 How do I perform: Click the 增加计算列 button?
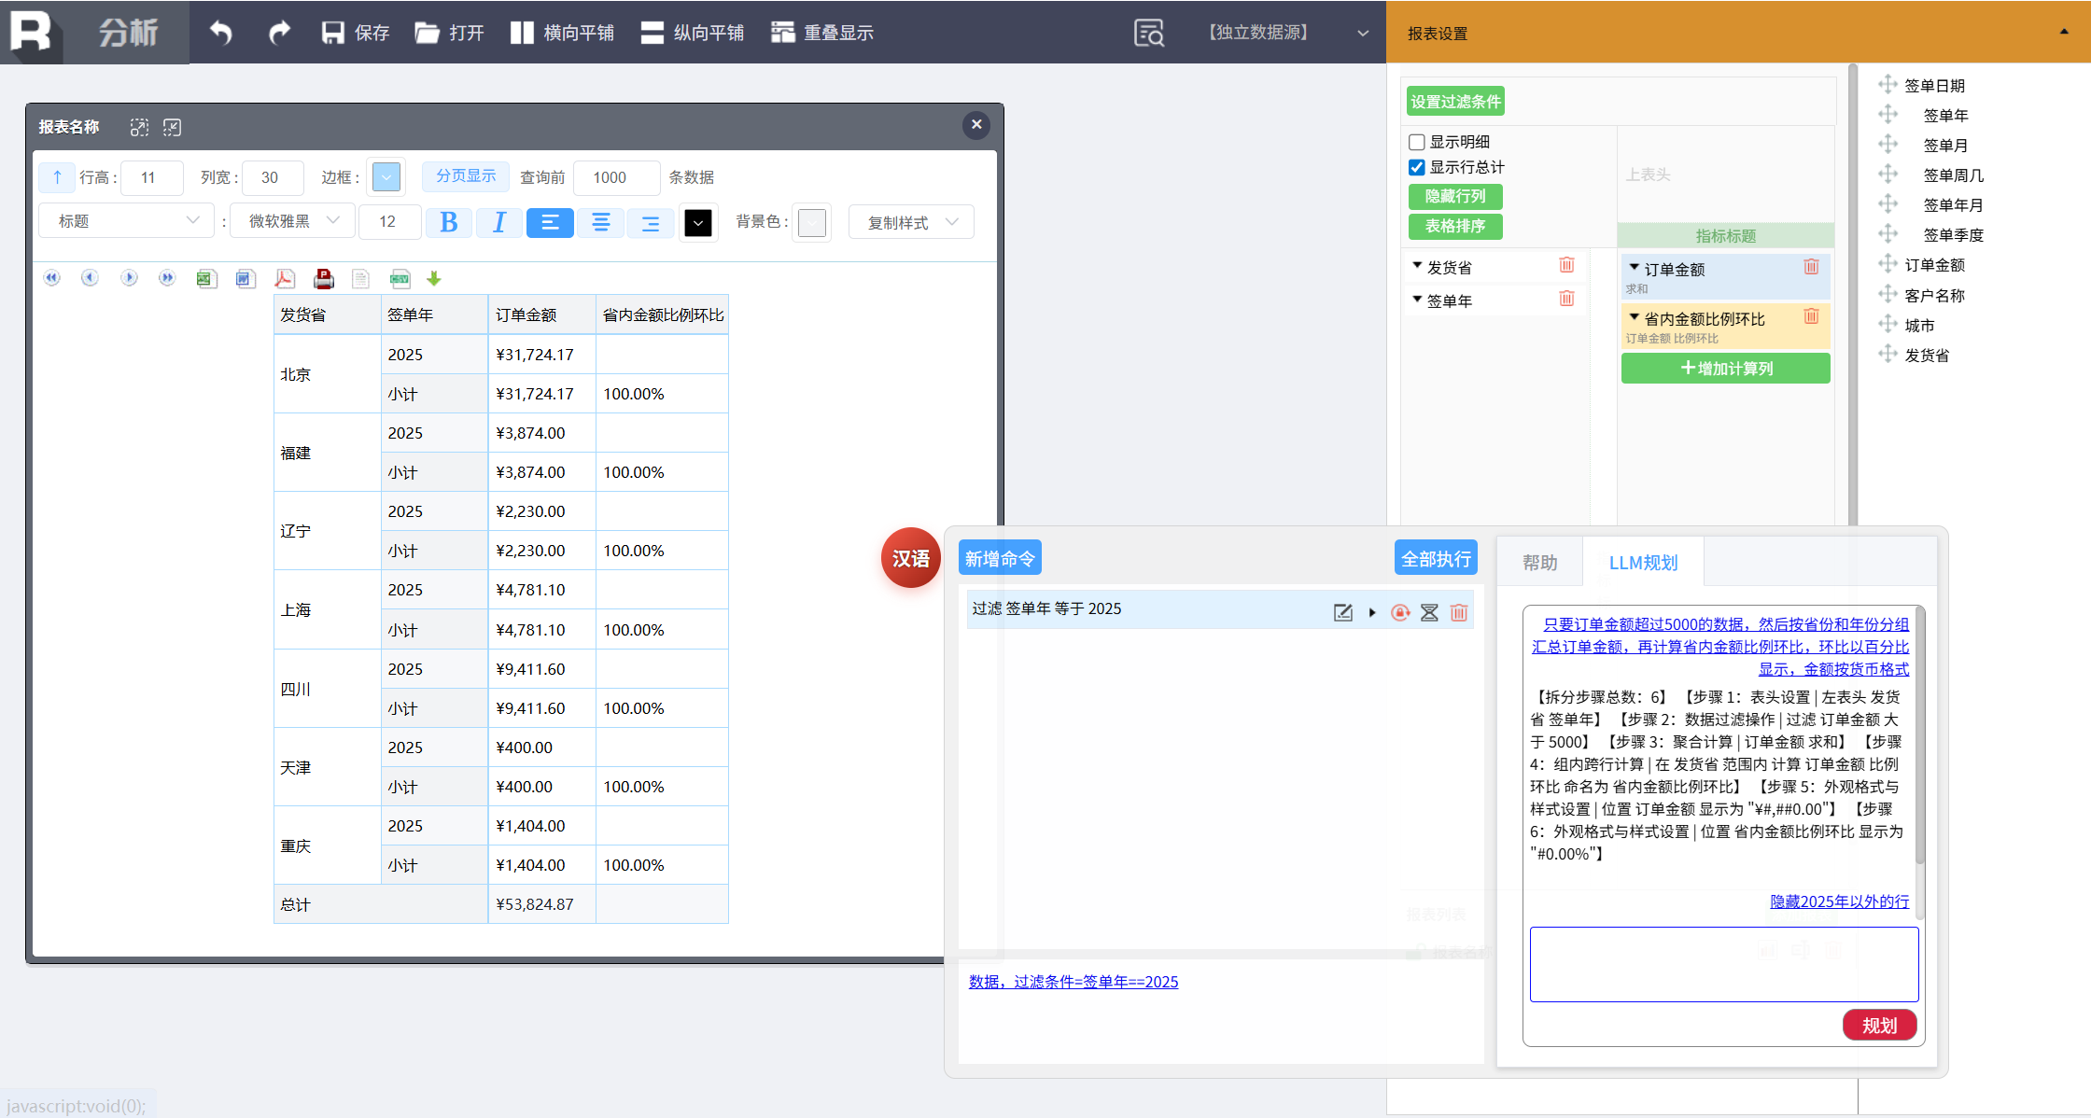point(1725,368)
